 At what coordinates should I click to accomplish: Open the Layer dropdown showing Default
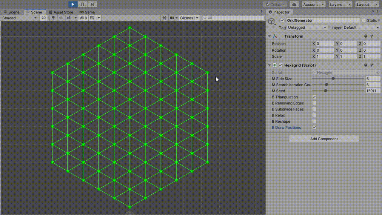[361, 27]
